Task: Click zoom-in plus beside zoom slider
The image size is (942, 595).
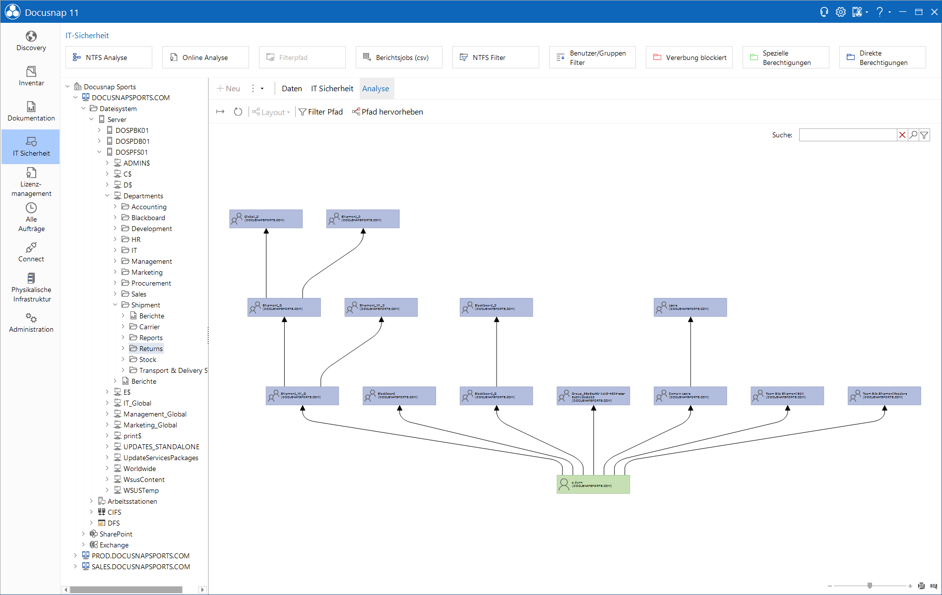Action: (910, 586)
